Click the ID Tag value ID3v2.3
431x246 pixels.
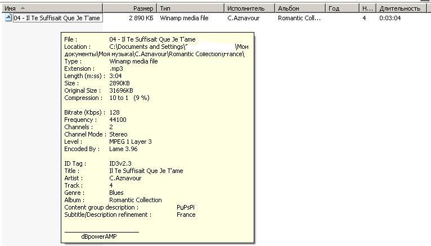(120, 163)
